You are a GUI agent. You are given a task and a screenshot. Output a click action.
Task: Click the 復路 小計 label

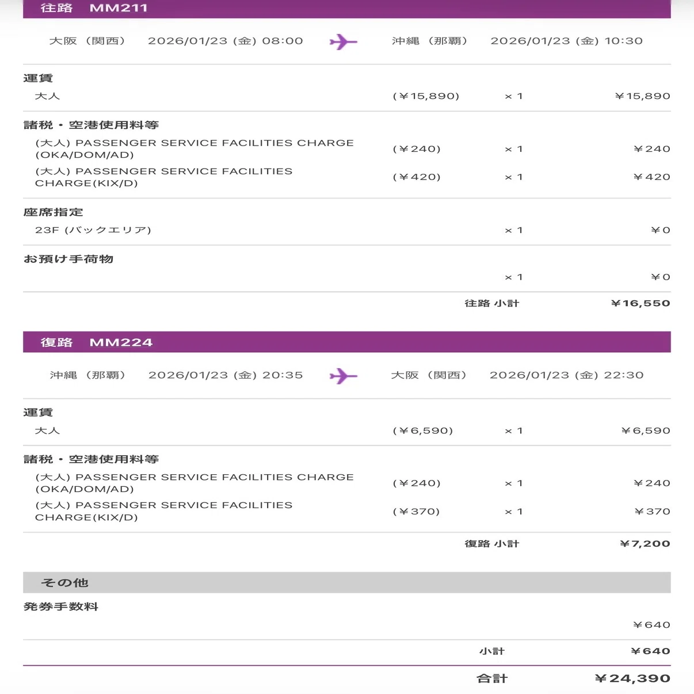click(x=492, y=544)
